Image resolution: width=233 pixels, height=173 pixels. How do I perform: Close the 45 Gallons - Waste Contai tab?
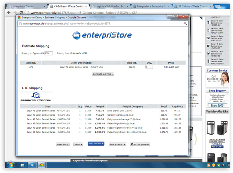tap(86, 7)
